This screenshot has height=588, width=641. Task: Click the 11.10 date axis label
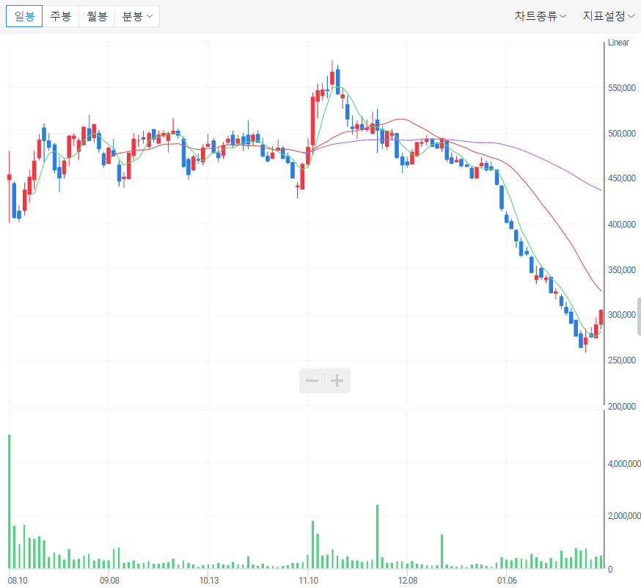pos(308,581)
